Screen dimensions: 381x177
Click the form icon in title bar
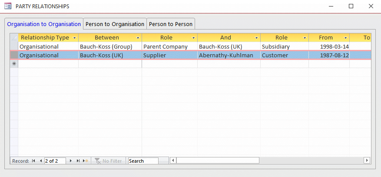pyautogui.click(x=8, y=6)
